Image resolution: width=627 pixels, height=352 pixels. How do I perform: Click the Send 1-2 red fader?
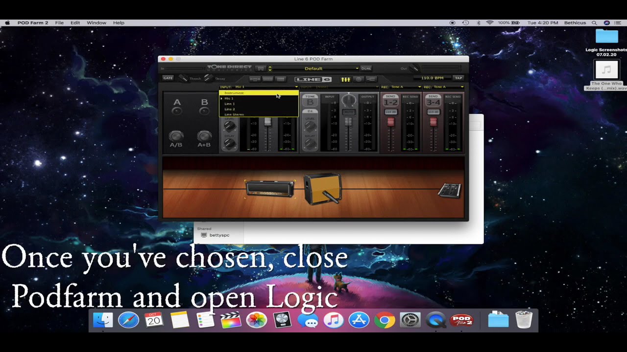tap(390, 121)
